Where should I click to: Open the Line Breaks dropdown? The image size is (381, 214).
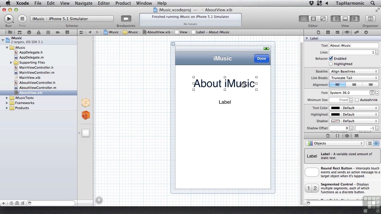(354, 78)
